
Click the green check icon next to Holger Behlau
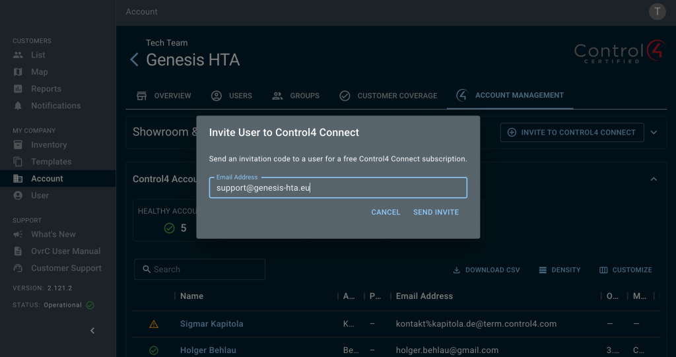click(153, 350)
